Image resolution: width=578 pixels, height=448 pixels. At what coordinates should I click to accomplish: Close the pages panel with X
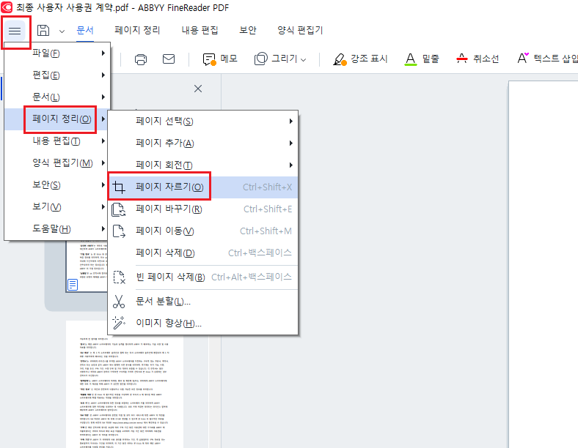[198, 89]
